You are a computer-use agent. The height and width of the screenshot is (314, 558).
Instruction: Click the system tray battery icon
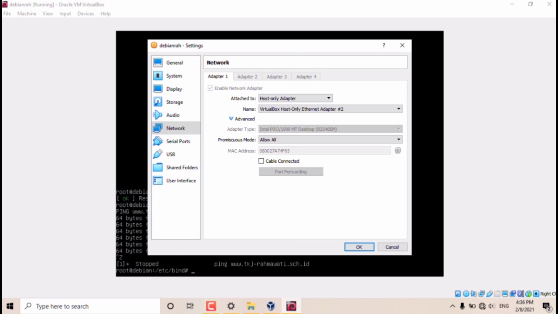[x=472, y=306]
